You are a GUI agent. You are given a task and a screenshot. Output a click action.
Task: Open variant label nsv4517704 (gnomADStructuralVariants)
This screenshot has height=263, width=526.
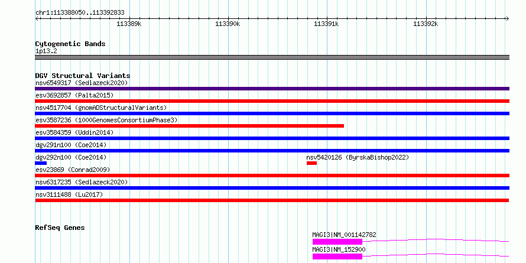101,108
